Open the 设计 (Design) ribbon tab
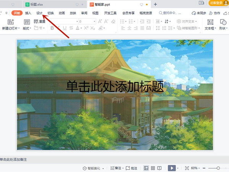The height and width of the screenshot is (172, 229). coord(39,13)
